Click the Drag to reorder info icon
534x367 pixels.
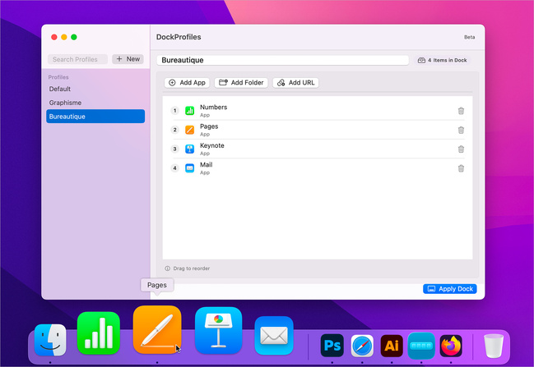tap(167, 268)
